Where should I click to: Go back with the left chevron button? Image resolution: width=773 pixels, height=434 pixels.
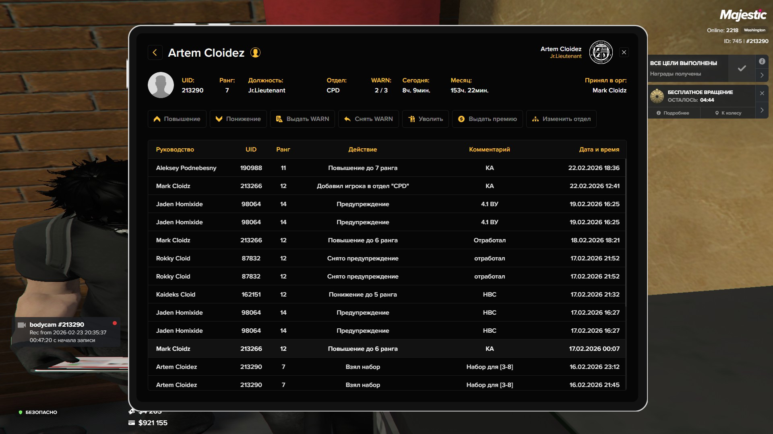155,53
